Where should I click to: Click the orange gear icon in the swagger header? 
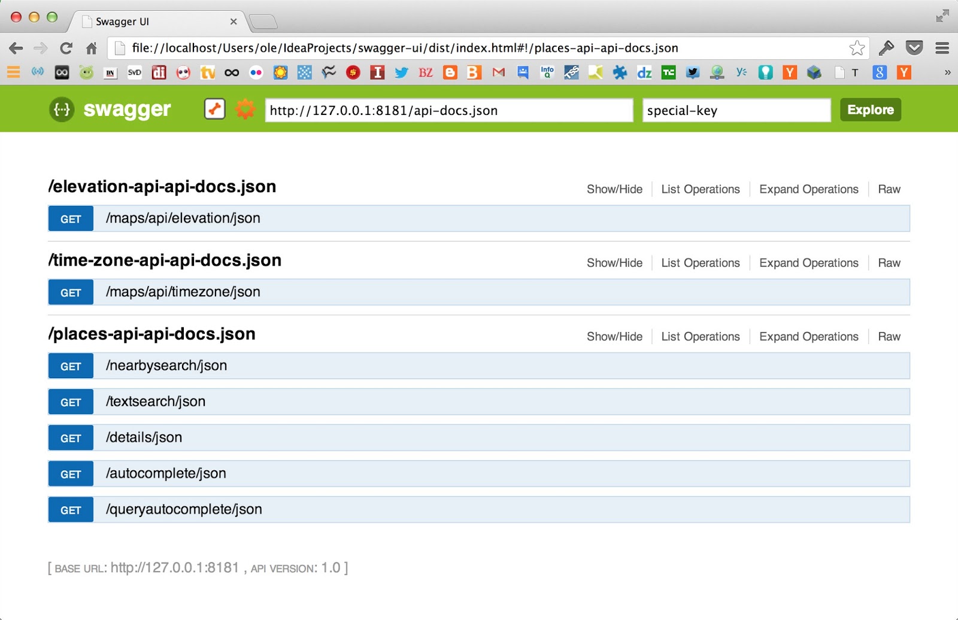tap(245, 110)
